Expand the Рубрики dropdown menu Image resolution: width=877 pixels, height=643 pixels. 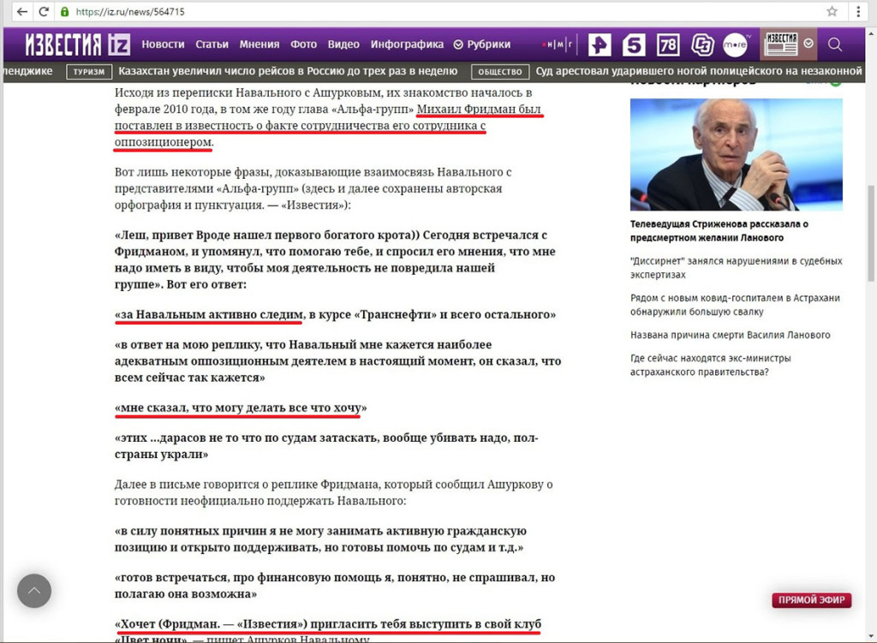tap(481, 45)
